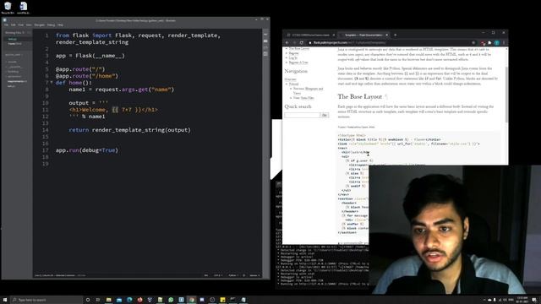This screenshot has width=541, height=304.
Task: Click the Live Preview icon in editor's right toolbar
Action: (x=265, y=35)
